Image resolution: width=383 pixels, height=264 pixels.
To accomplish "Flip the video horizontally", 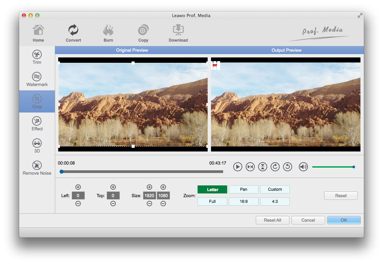I will [x=250, y=167].
